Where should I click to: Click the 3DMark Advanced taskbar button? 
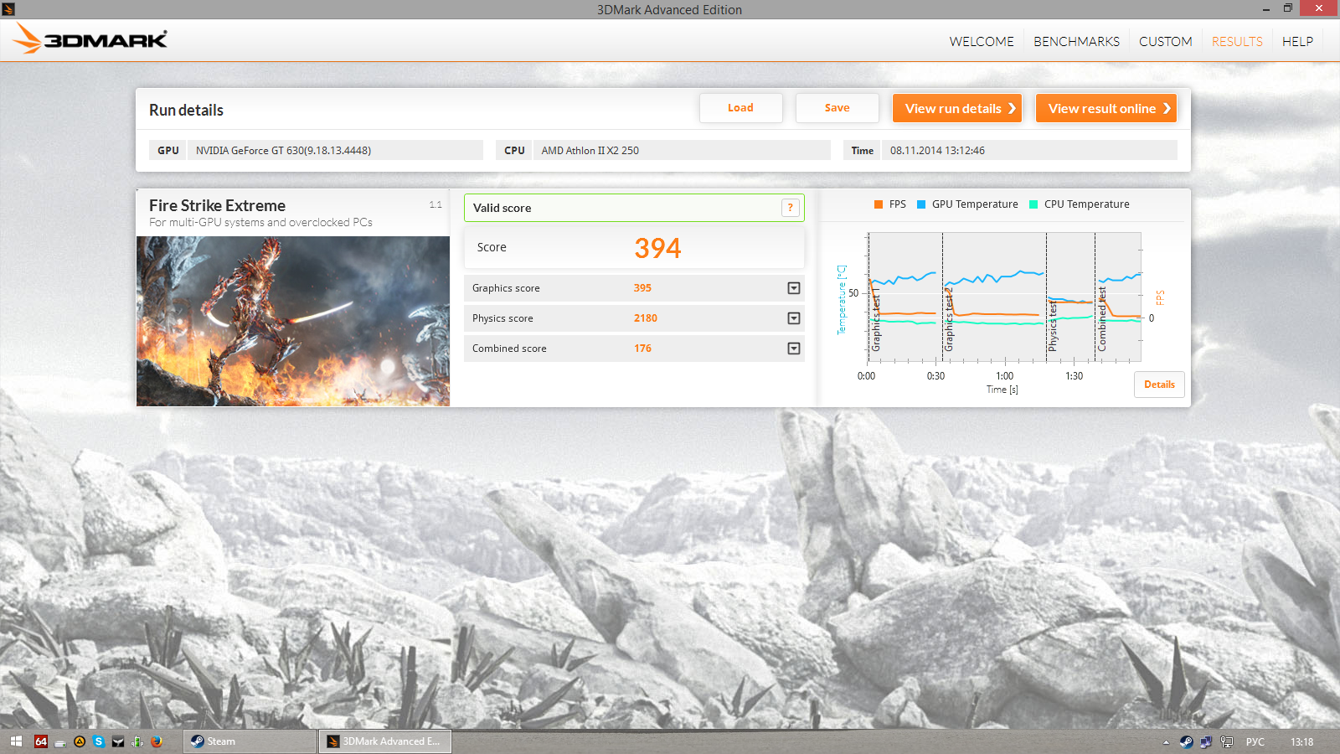click(x=384, y=741)
